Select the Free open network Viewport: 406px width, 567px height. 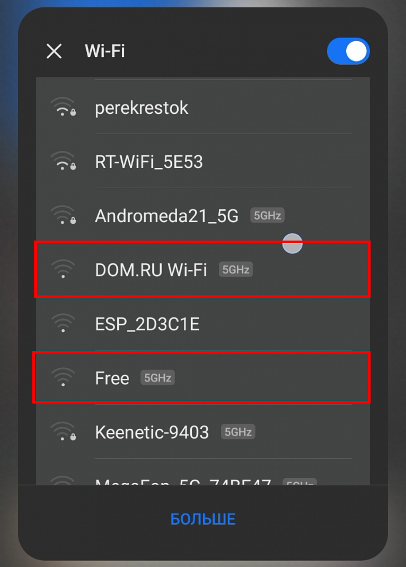coord(112,378)
